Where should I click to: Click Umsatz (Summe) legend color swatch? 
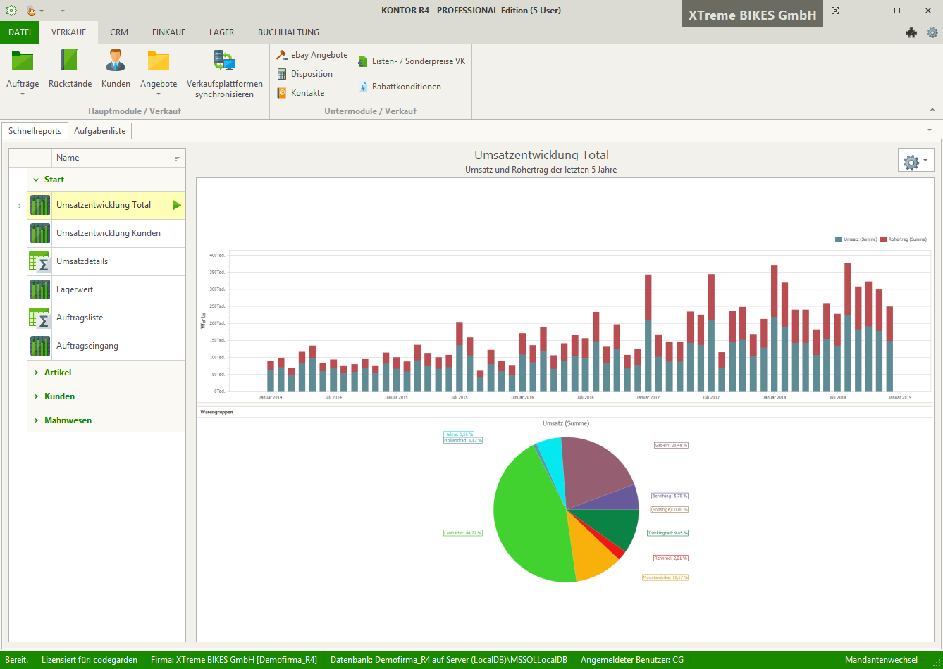coord(839,239)
